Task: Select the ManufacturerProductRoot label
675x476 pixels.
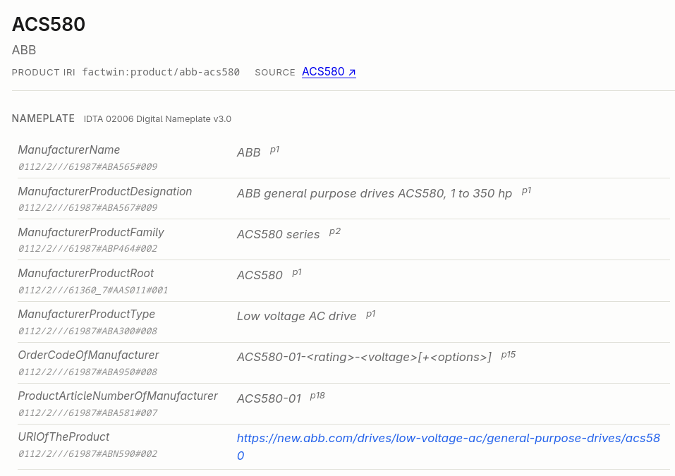Action: [x=85, y=274]
